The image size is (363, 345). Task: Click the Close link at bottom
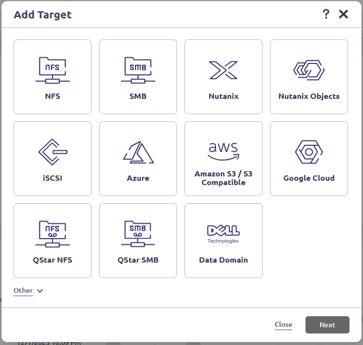point(283,325)
